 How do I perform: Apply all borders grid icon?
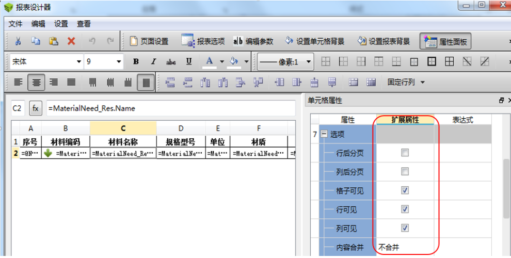[450, 61]
